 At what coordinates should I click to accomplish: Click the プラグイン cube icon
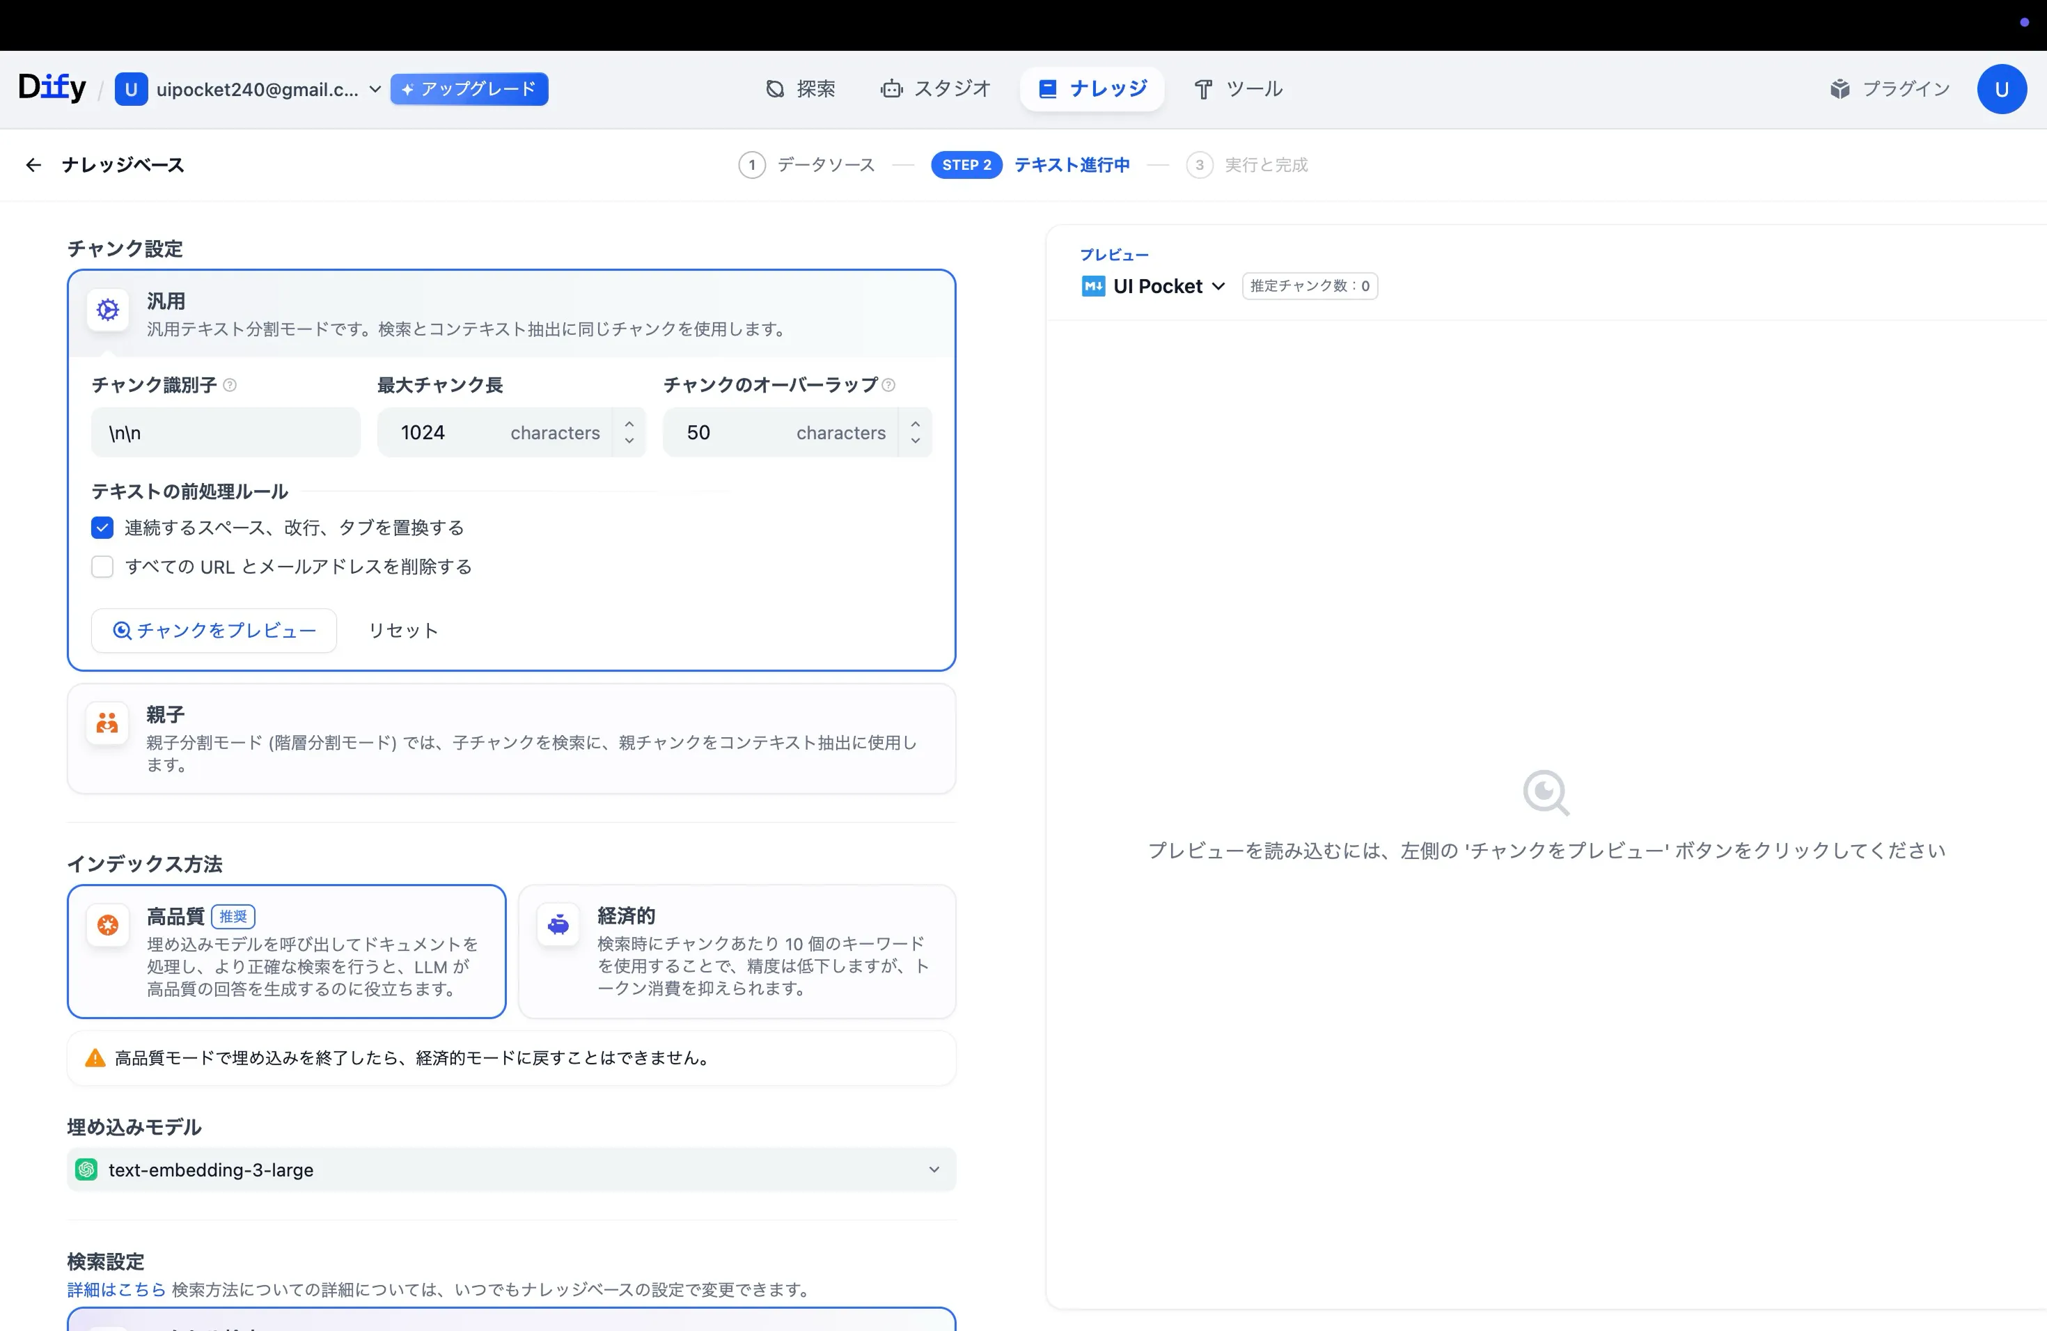(1840, 89)
